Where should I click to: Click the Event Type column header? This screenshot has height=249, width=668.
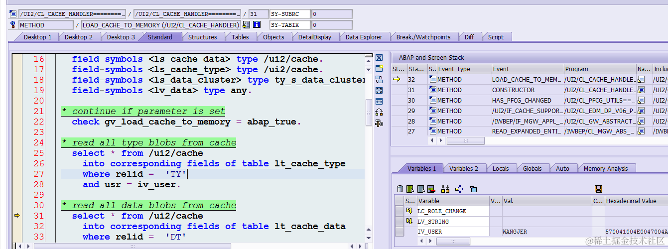click(x=464, y=69)
